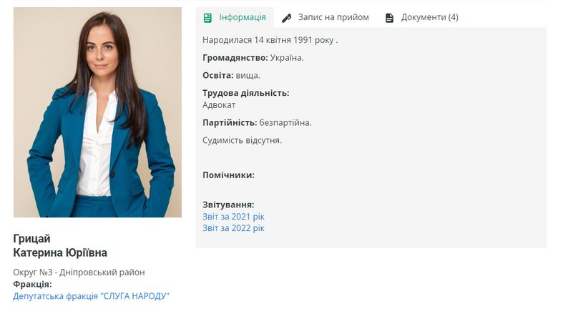Viewport: 568px width, 319px height.
Task: Click the Судимість відсутня text
Action: click(x=242, y=140)
